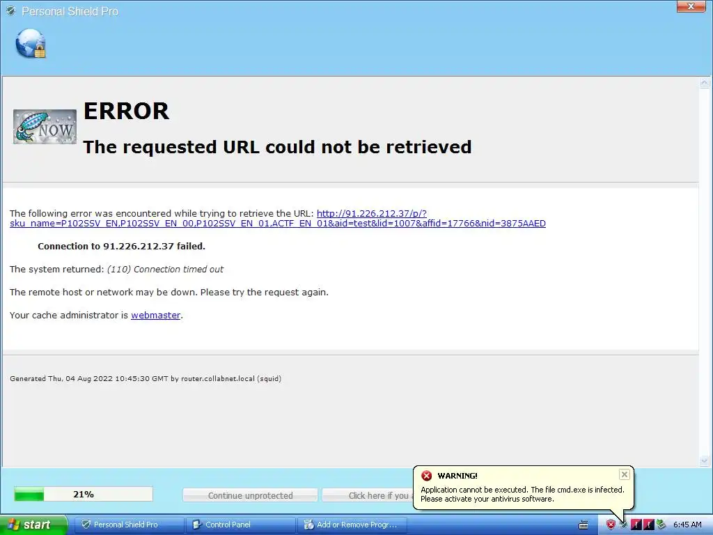The width and height of the screenshot is (713, 535).
Task: Click 'Connection to 91.226.212.37 failed.' text
Action: pyautogui.click(x=121, y=246)
